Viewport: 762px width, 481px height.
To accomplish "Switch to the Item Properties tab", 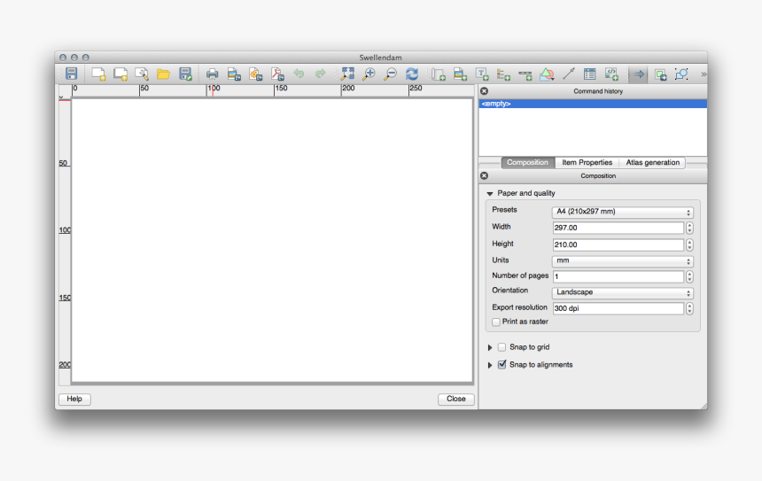I will click(587, 162).
